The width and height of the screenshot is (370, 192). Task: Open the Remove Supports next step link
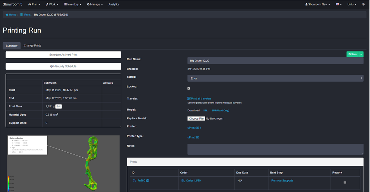pos(282,180)
